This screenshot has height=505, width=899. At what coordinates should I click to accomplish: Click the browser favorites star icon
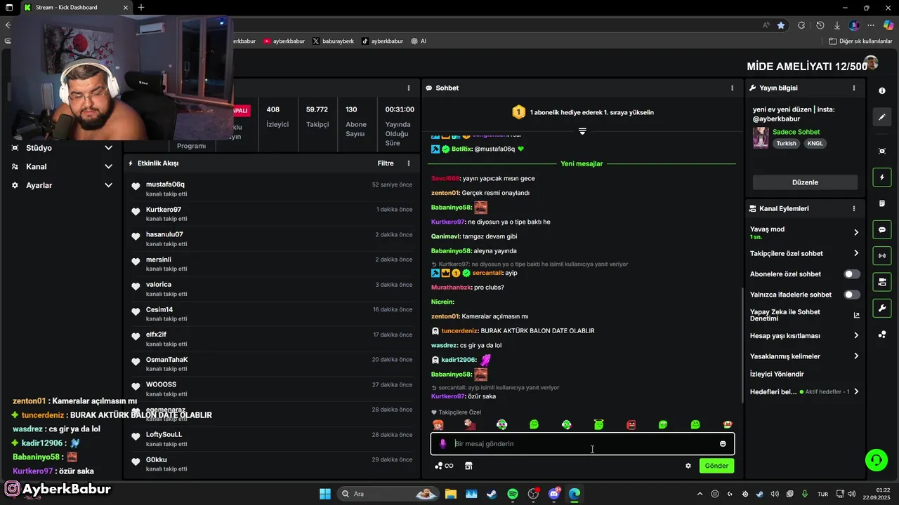click(781, 25)
